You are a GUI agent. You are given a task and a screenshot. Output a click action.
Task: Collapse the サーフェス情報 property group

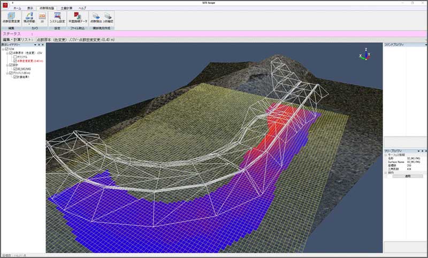click(x=386, y=155)
